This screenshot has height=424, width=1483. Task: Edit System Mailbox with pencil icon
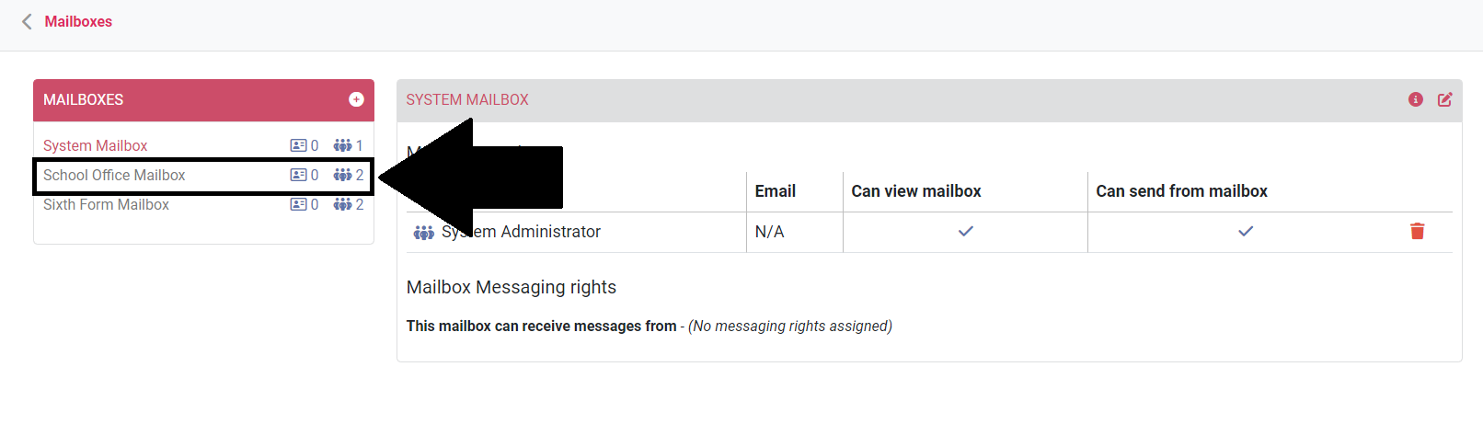click(1445, 99)
